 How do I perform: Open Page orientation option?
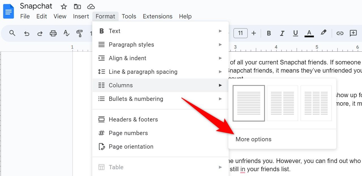(x=160, y=147)
